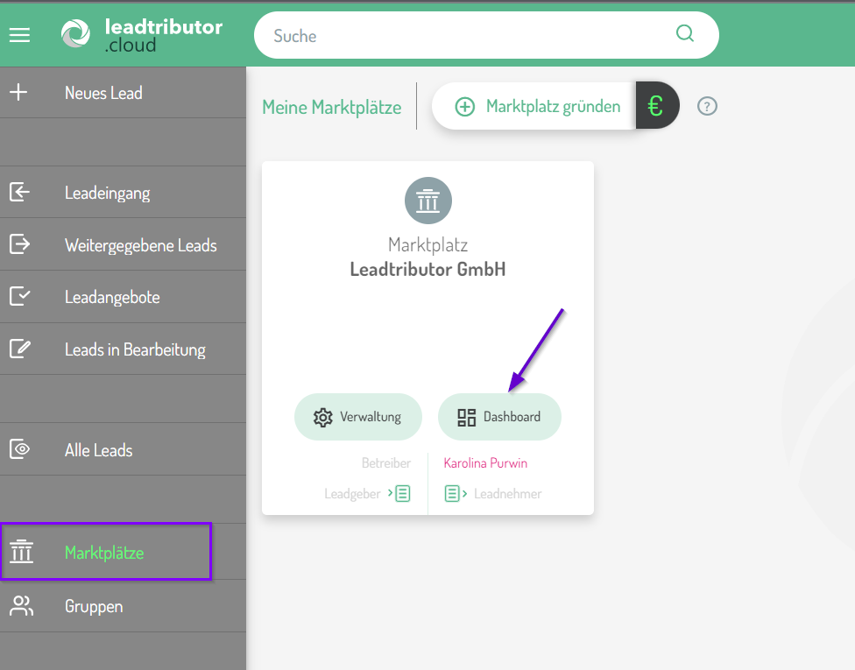
Task: Toggle the hamburger menu icon
Action: click(x=19, y=35)
